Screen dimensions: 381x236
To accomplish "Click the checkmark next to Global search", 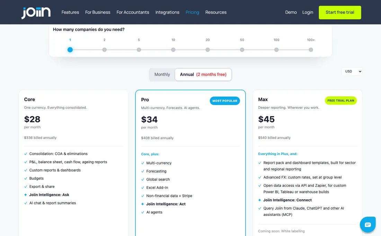I will pyautogui.click(x=143, y=180).
